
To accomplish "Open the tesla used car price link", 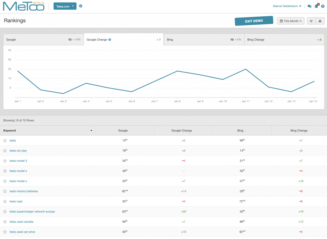I will (x=22, y=232).
